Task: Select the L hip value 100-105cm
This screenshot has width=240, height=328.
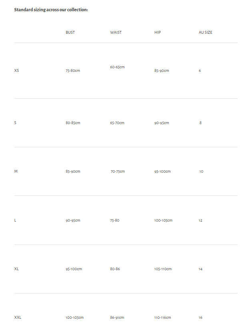Action: 163,220
